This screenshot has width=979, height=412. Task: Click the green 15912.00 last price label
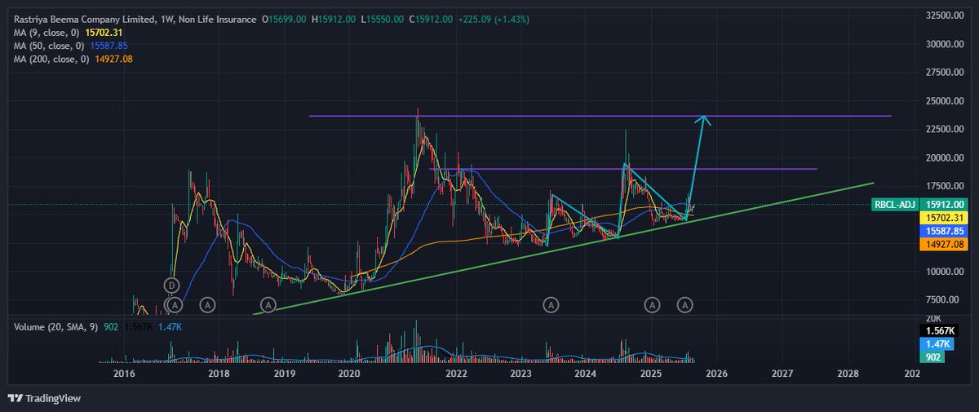[942, 204]
